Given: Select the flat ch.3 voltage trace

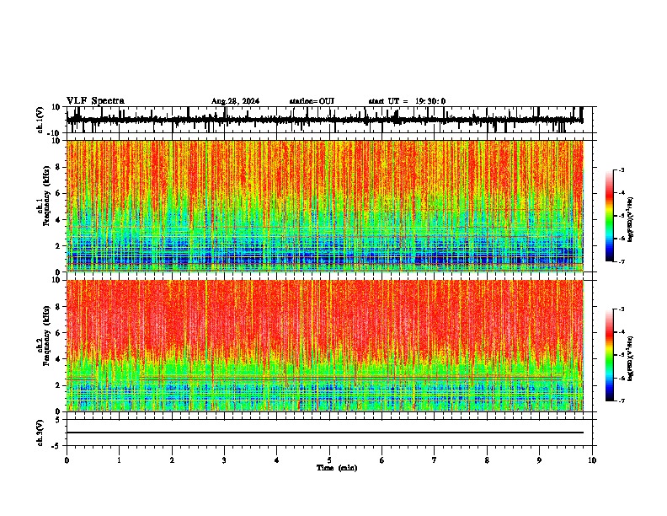Looking at the screenshot, I should pyautogui.click(x=325, y=433).
